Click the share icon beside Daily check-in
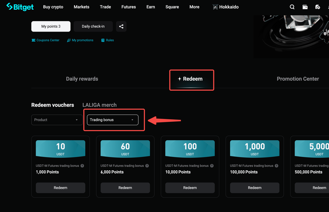The width and height of the screenshot is (329, 212). click(x=121, y=26)
